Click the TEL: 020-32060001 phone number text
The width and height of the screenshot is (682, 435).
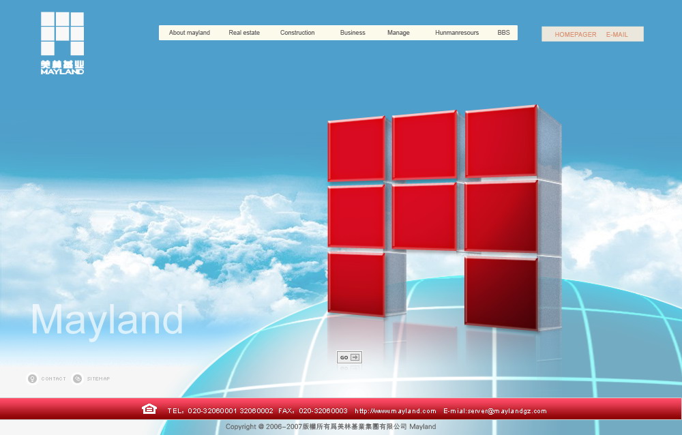220,410
